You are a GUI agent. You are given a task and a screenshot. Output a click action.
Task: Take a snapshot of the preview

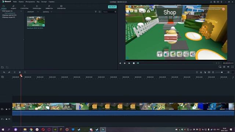[x=224, y=67]
